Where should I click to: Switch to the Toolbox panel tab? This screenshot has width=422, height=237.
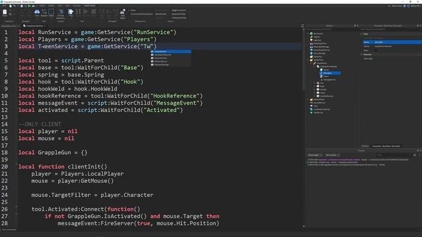pos(365,146)
